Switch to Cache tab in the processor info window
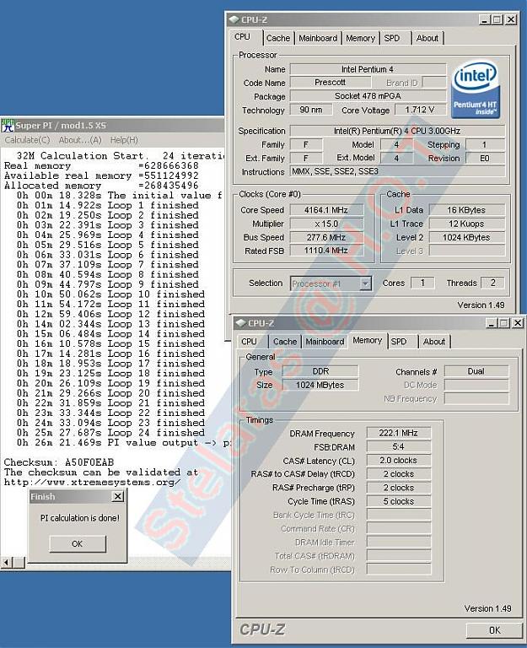The height and width of the screenshot is (648, 527). click(x=277, y=38)
